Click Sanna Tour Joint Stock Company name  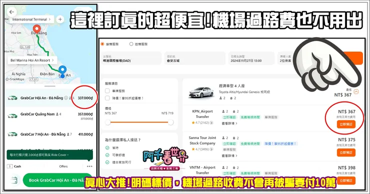pos(202,140)
